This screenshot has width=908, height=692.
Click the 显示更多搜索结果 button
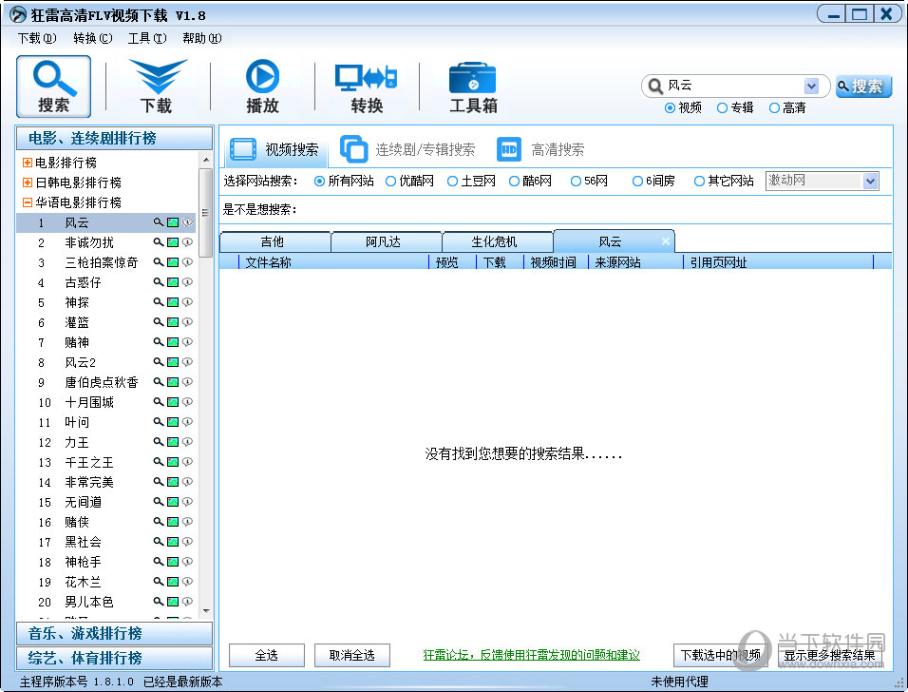(x=829, y=656)
